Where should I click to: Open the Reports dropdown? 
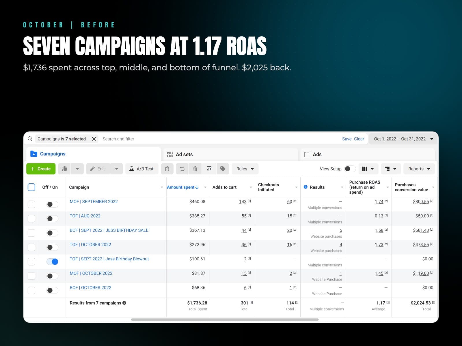[419, 169]
